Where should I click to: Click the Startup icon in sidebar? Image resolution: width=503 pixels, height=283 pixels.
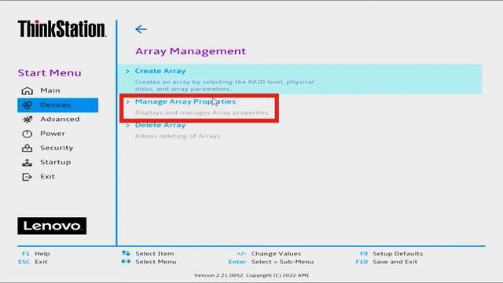click(x=28, y=163)
